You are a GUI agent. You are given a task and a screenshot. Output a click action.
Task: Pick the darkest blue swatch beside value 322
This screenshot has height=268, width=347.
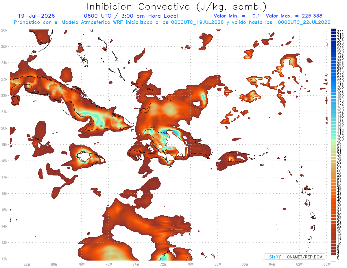click(x=333, y=30)
